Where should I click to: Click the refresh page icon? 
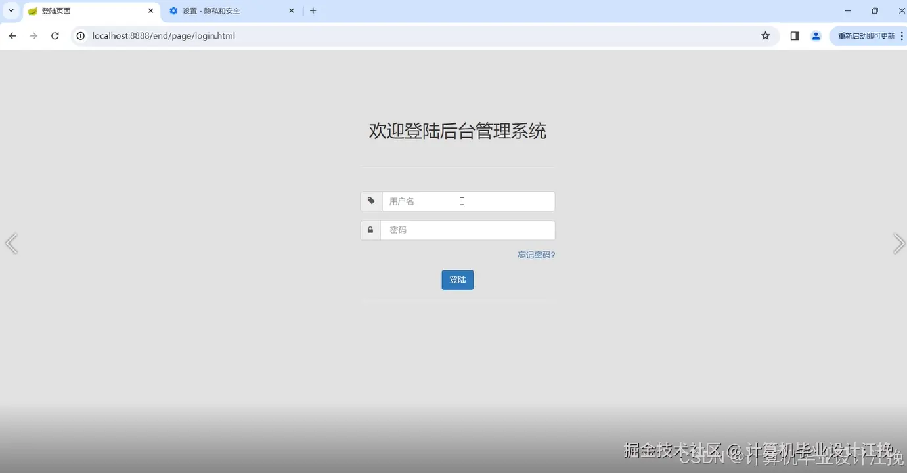click(55, 36)
